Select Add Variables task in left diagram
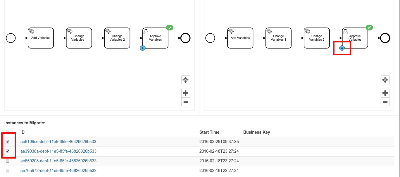Image resolution: width=400 pixels, height=177 pixels. 41,38
